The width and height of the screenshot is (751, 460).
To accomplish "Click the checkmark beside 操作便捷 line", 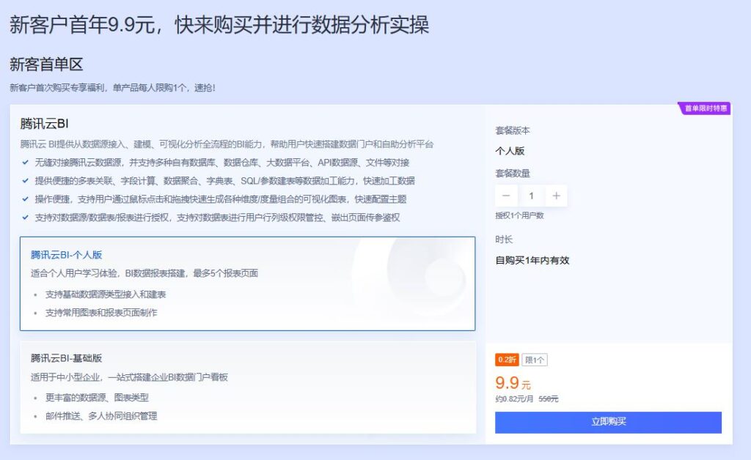I will coord(26,199).
